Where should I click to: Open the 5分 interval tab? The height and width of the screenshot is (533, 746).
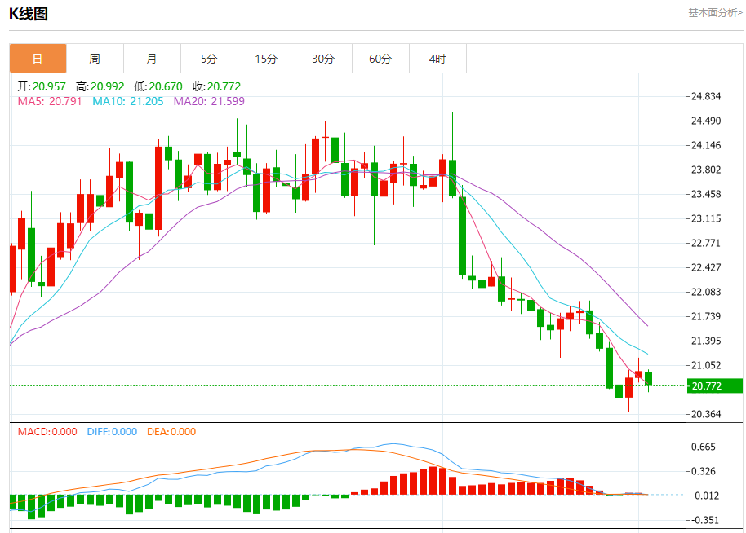click(x=209, y=59)
